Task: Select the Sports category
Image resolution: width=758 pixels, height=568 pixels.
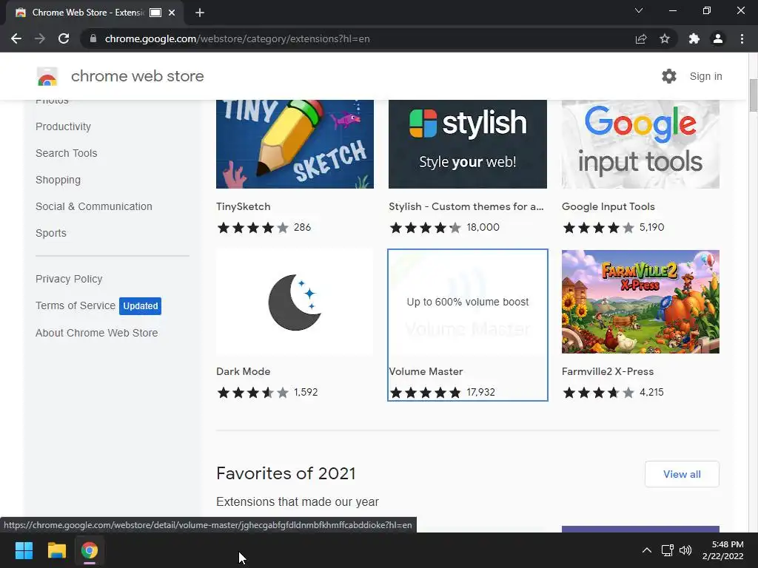Action: (51, 233)
